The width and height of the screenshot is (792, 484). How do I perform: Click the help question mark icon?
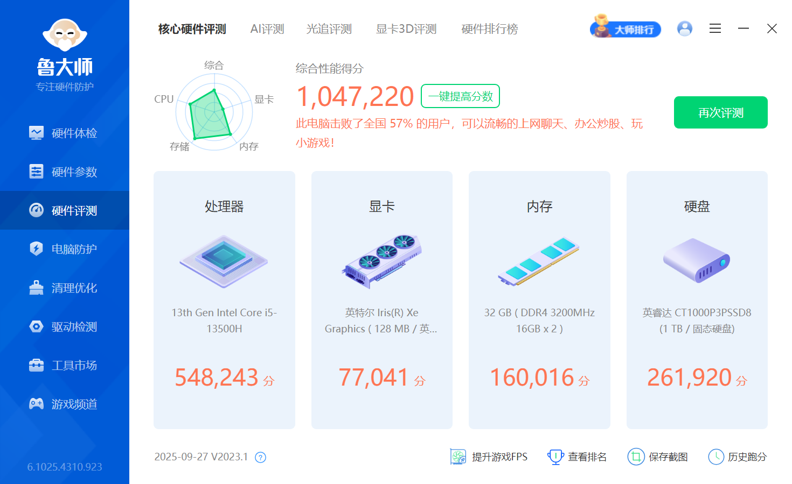point(260,458)
